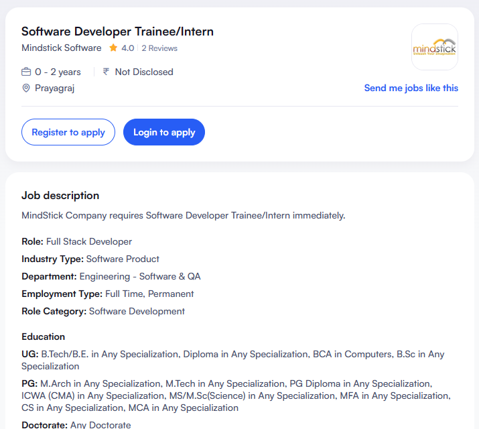
Task: Click the MindStick Company requires sentence
Action: click(184, 215)
